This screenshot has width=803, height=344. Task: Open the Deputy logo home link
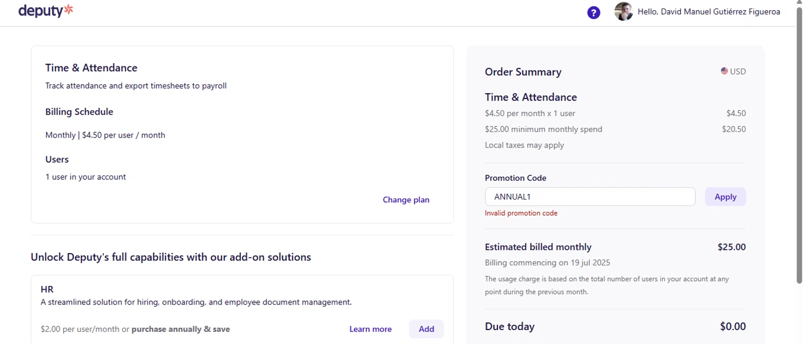(x=46, y=11)
